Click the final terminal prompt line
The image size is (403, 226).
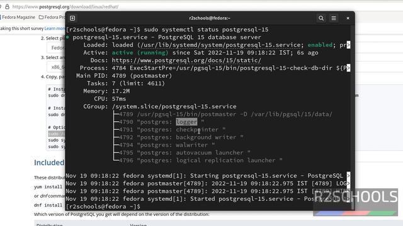point(103,207)
